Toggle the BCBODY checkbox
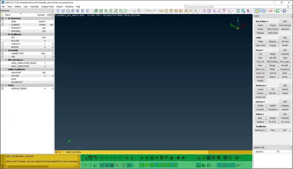This screenshot has height=169, width=293. click(x=2, y=47)
